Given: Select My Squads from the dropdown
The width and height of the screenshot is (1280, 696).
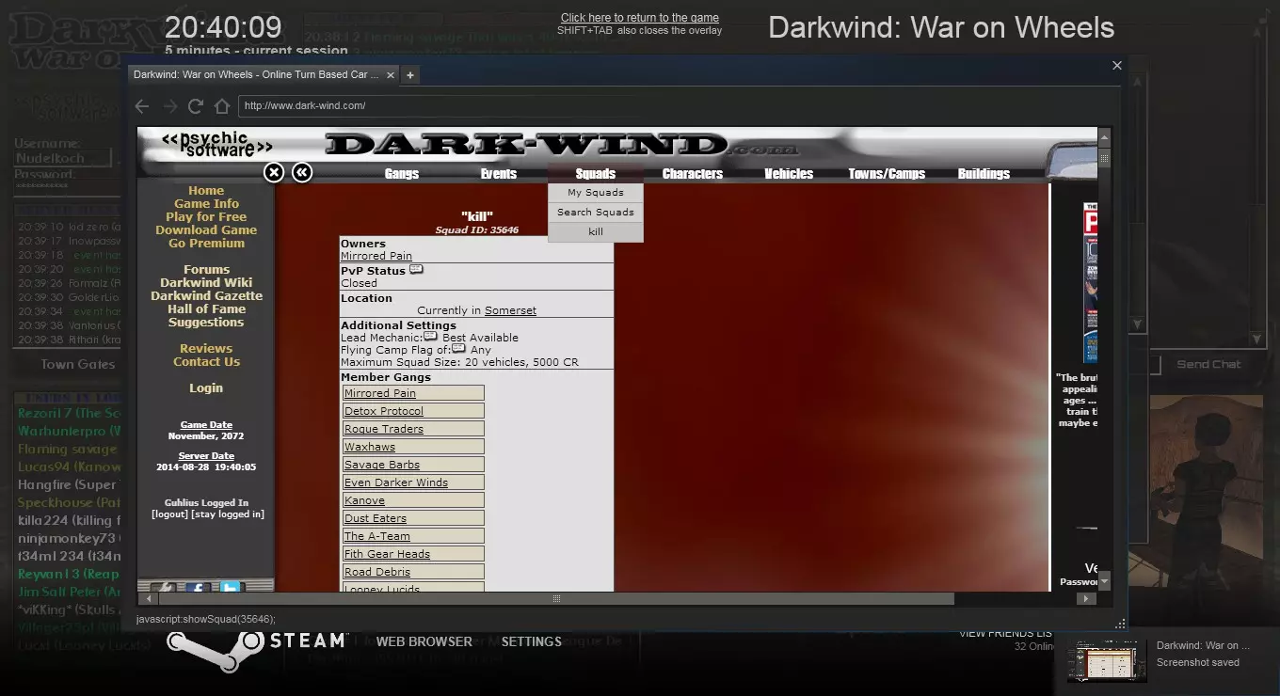Looking at the screenshot, I should click(596, 193).
